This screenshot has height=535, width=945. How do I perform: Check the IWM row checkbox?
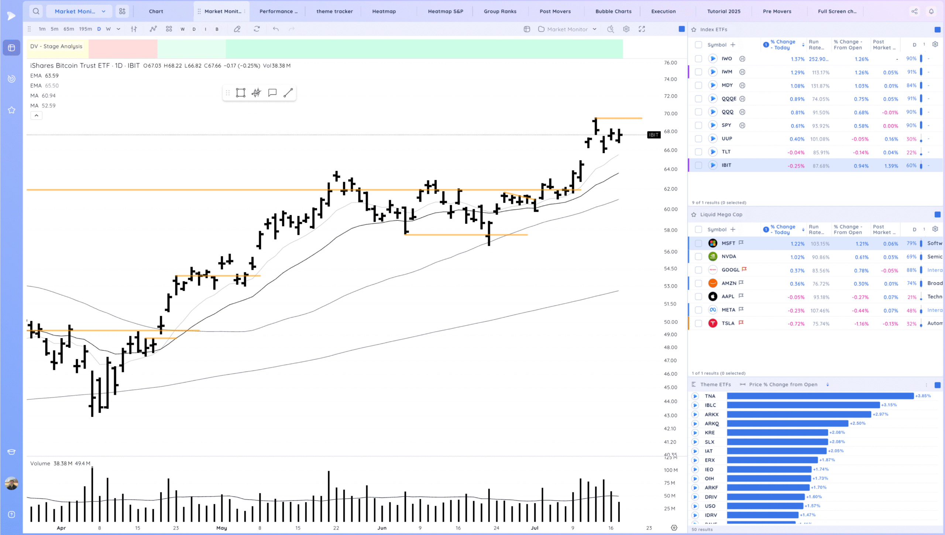point(698,72)
